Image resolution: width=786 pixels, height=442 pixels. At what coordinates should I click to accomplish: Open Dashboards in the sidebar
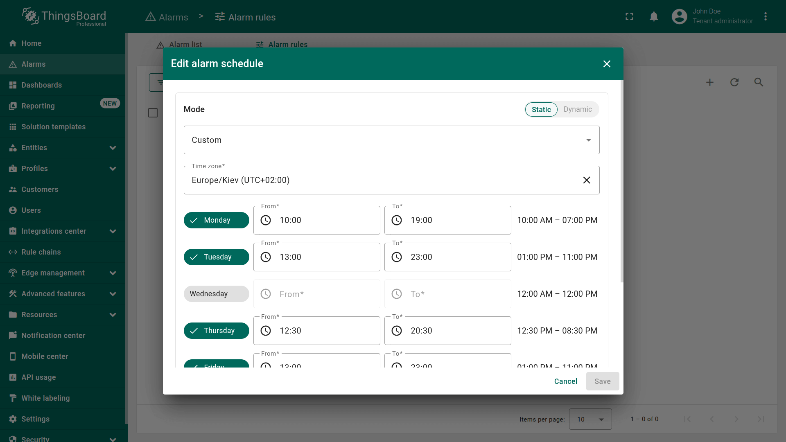coord(41,85)
